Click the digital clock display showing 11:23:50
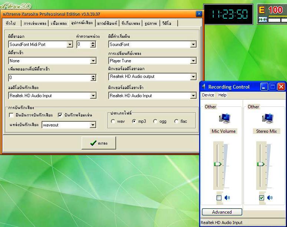Viewport: 287px width, 227px height. click(x=228, y=14)
